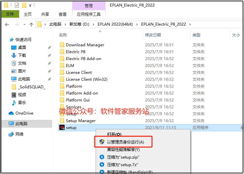Screen dimensions: 244x174
Task: Click the OneDrive cloud icon
Action: tap(11, 113)
